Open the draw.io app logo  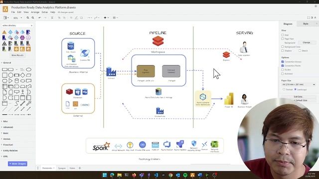5,9
